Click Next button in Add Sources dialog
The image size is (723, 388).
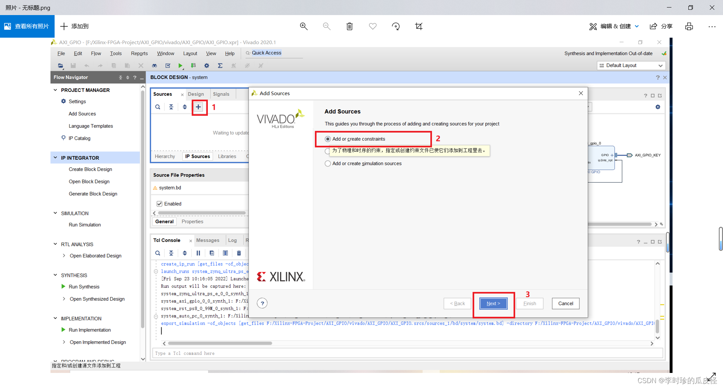click(x=493, y=304)
